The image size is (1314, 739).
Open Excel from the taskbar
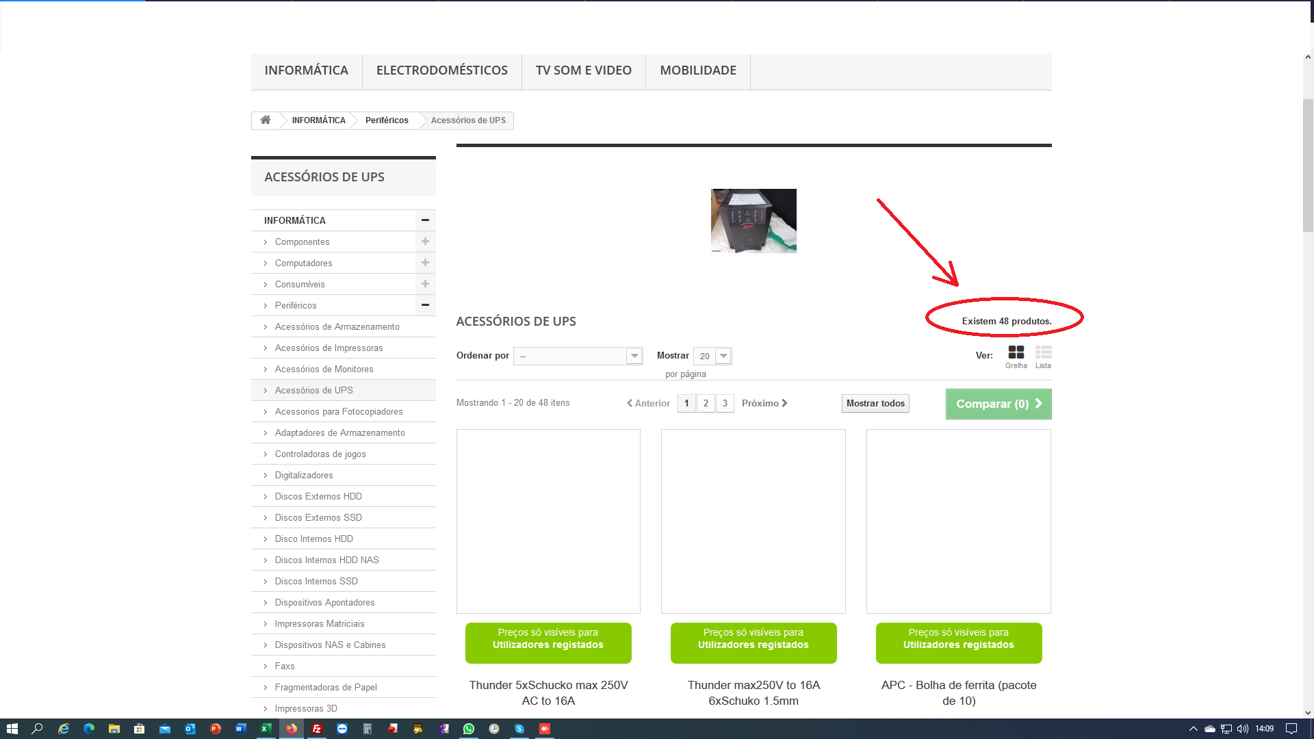(266, 729)
